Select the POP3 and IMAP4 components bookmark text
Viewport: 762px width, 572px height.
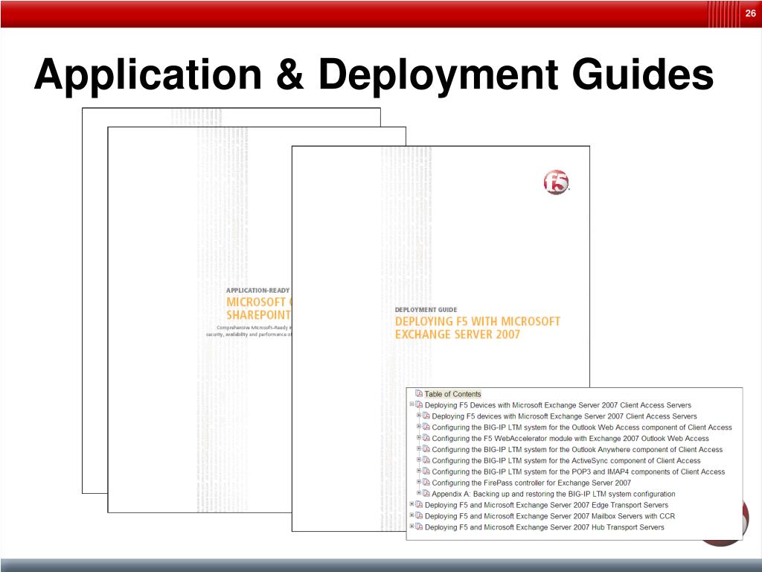tap(578, 471)
